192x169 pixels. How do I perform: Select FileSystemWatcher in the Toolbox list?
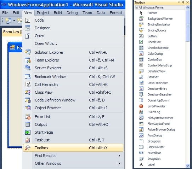coord(160,118)
